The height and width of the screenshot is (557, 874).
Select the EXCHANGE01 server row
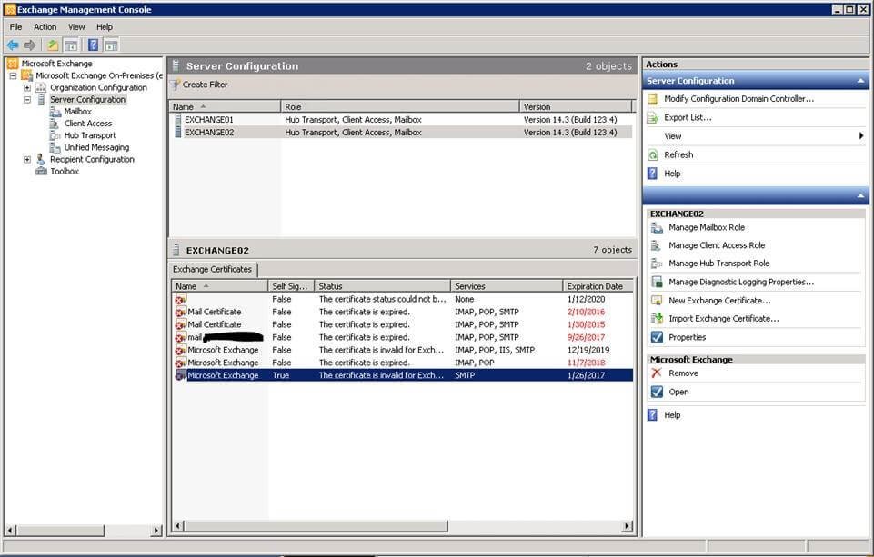coord(401,119)
